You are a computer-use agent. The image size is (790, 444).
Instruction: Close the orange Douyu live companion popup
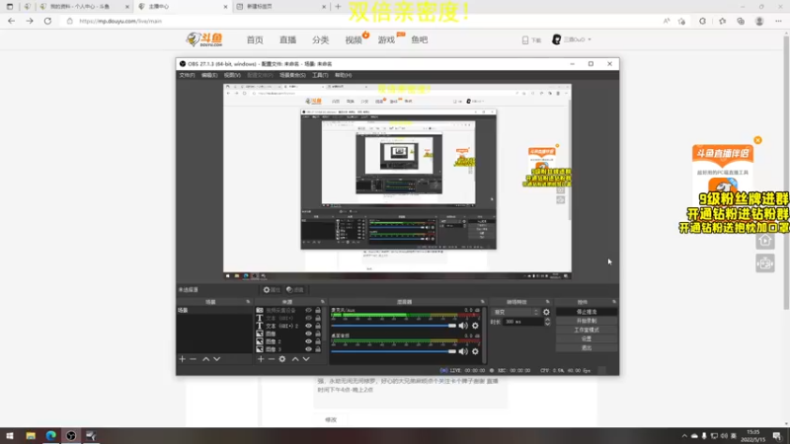click(x=757, y=140)
